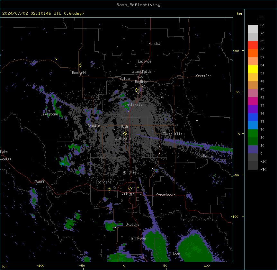The width and height of the screenshot is (277, 270).
Task: Click the Drumheller city label
Action: [205, 156]
